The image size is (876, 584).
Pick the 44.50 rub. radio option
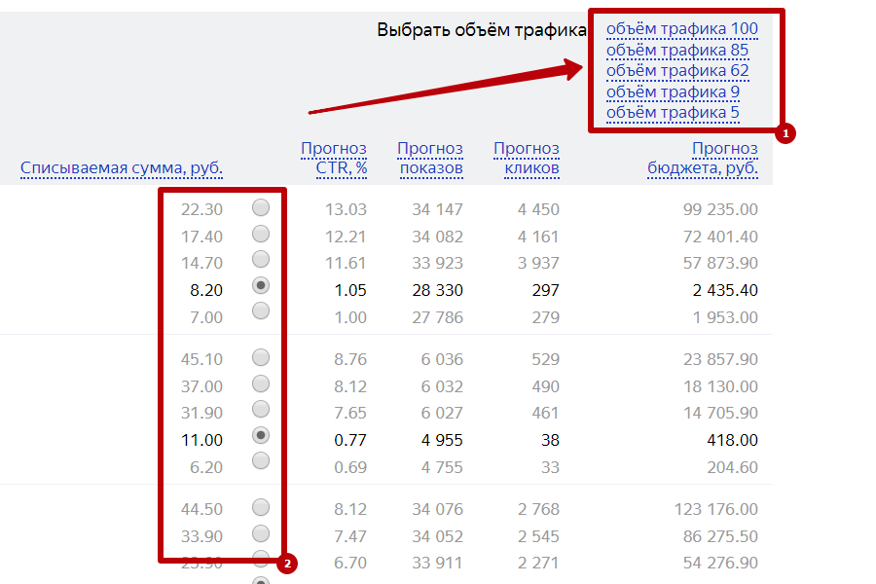[x=260, y=507]
